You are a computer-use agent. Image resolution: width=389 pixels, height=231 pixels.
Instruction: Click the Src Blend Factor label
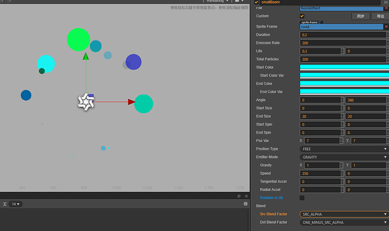click(x=273, y=214)
